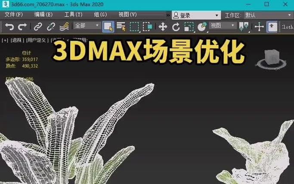
Task: Activate the Select and Scale tool
Action: [x=189, y=27]
